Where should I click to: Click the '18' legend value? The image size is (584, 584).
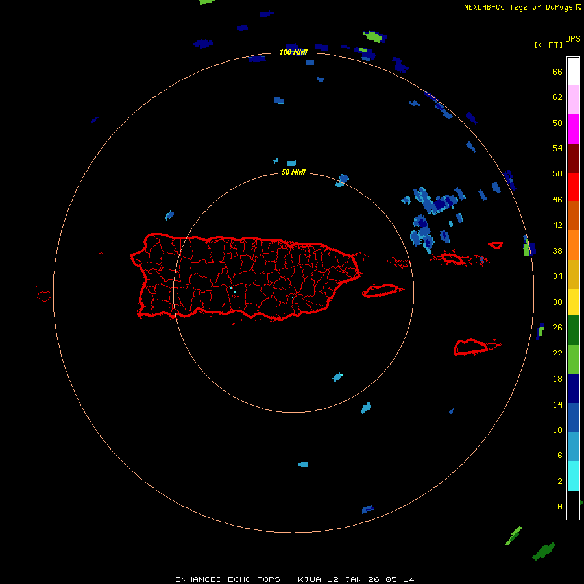tap(557, 379)
